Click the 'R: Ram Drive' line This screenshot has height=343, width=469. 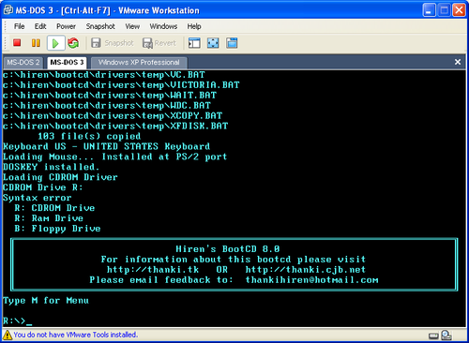(x=49, y=218)
